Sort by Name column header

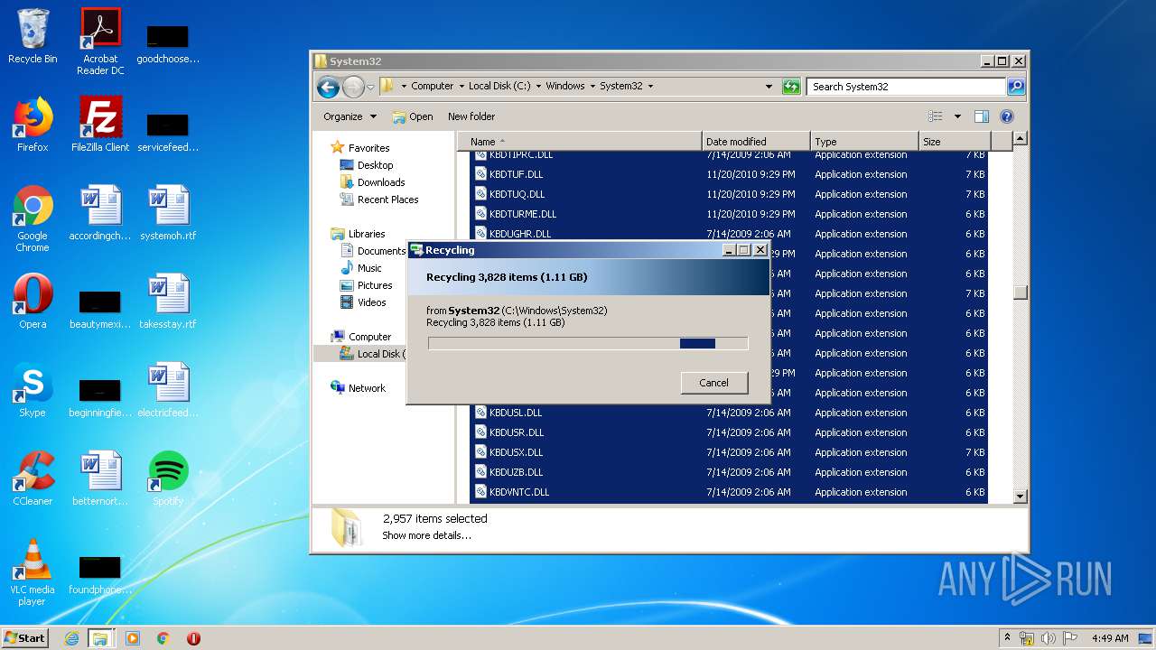coord(579,142)
